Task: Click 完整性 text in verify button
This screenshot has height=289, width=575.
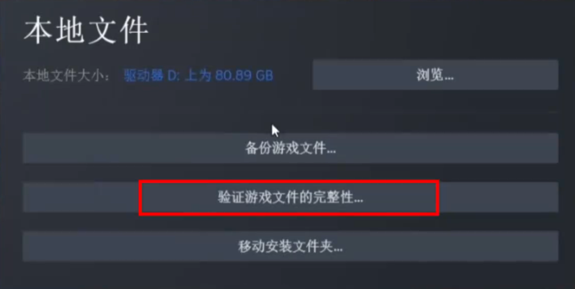Action: pos(334,198)
